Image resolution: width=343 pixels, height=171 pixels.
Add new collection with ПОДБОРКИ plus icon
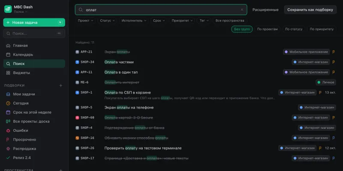point(61,85)
